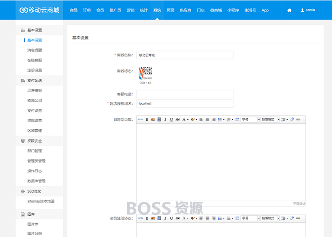Click highlight color icon in 自定义页尾 editor

(193, 120)
